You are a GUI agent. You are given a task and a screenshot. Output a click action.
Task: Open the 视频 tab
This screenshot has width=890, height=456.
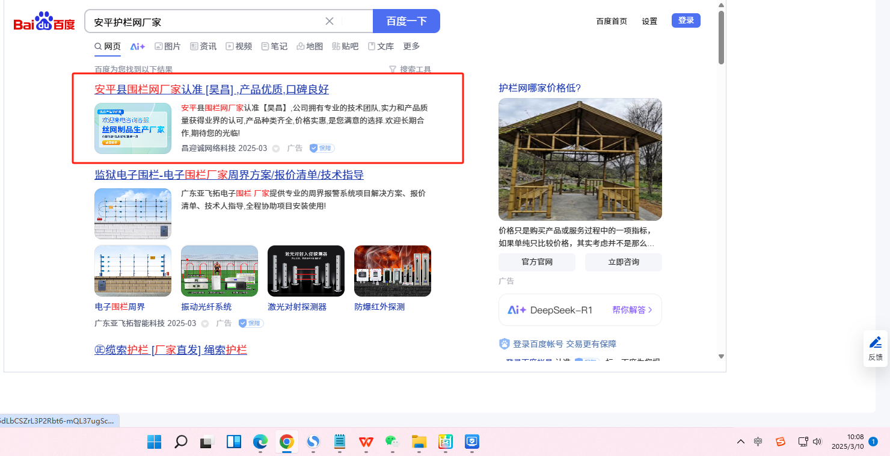point(239,46)
